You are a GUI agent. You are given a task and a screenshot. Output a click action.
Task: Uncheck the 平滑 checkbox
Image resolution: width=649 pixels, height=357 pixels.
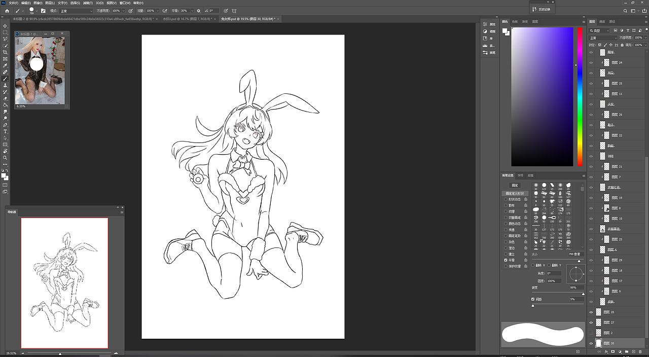point(506,260)
